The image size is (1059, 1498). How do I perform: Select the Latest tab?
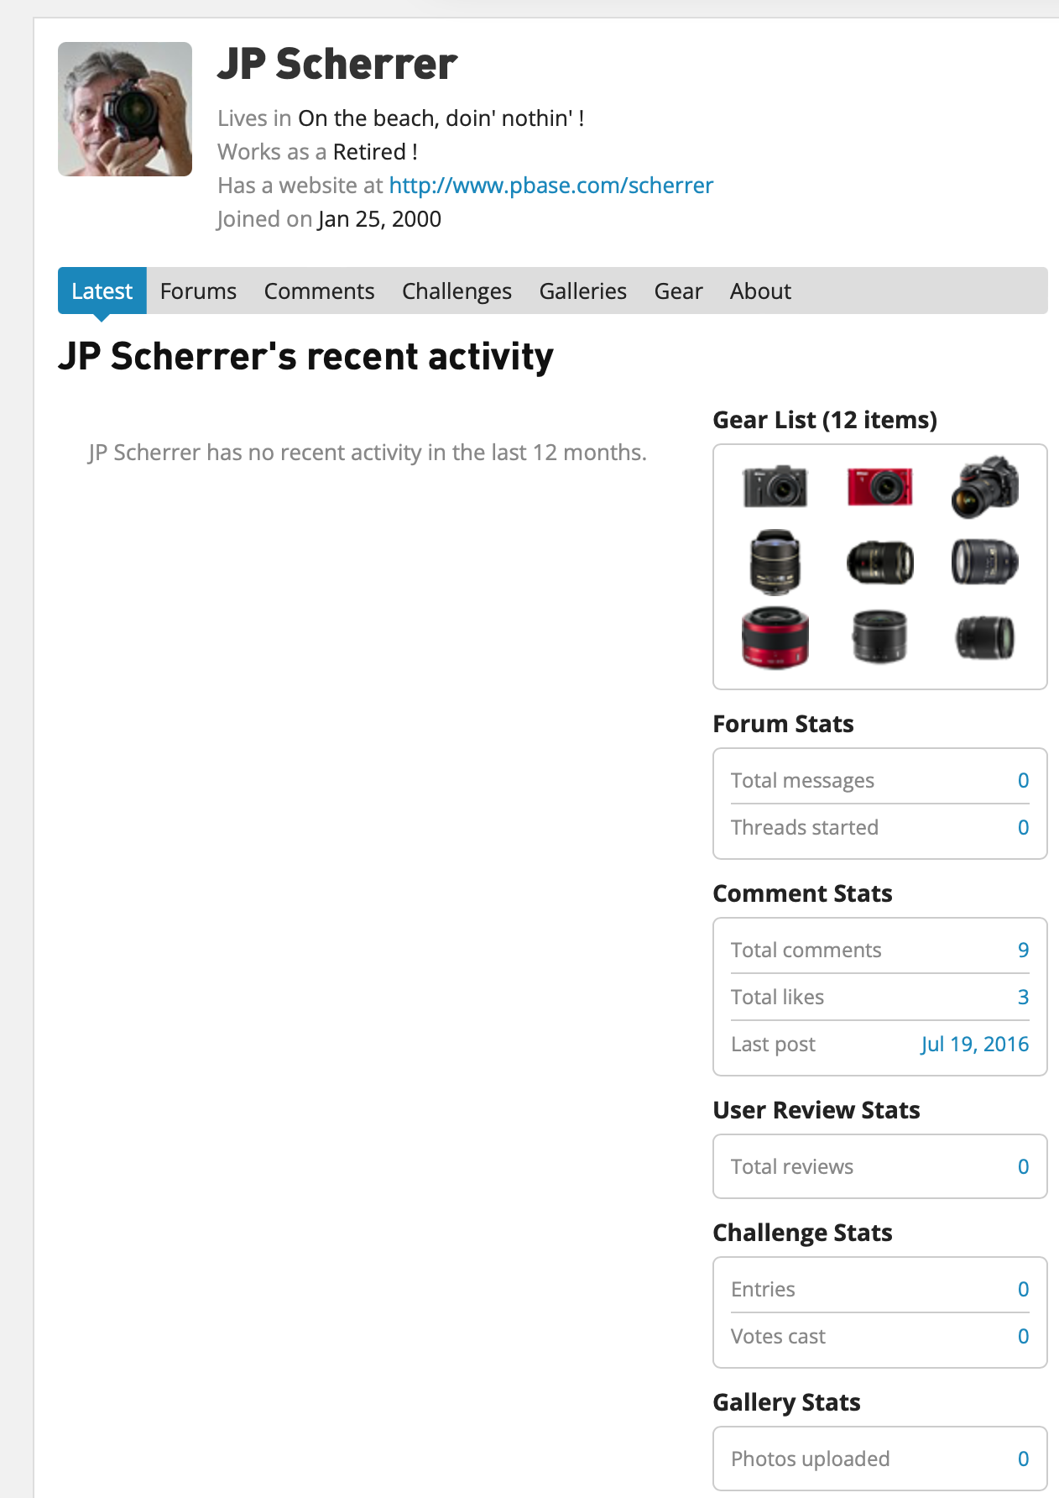coord(102,291)
